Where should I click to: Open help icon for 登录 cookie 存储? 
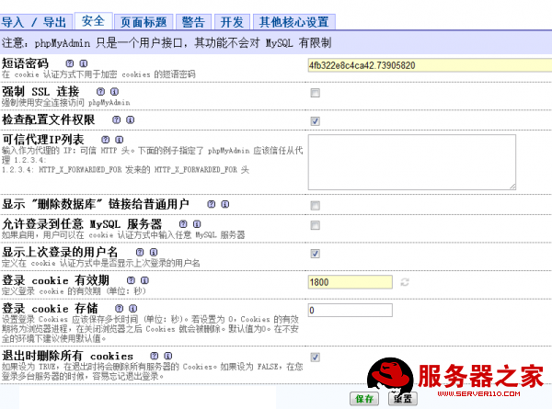[120, 308]
